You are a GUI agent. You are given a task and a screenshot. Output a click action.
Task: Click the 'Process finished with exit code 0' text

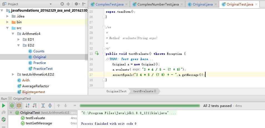109,124
